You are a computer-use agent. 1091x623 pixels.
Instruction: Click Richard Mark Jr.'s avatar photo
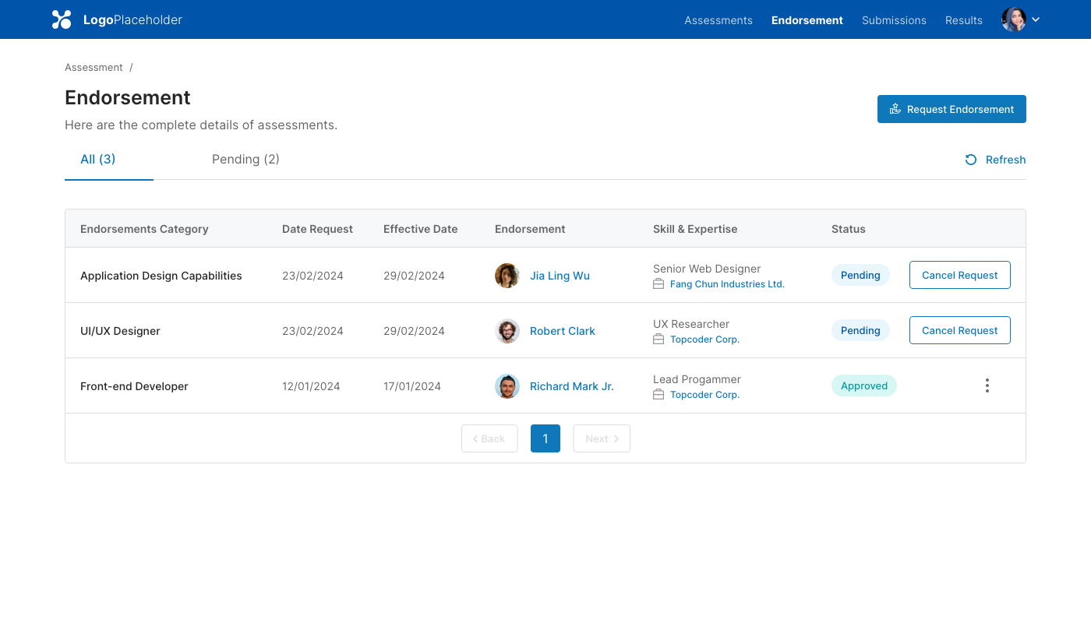click(x=507, y=386)
